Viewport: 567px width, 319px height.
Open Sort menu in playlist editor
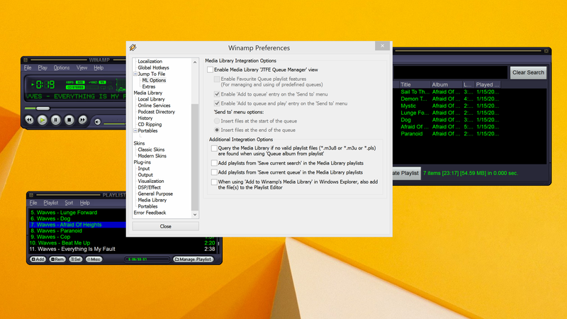[69, 203]
